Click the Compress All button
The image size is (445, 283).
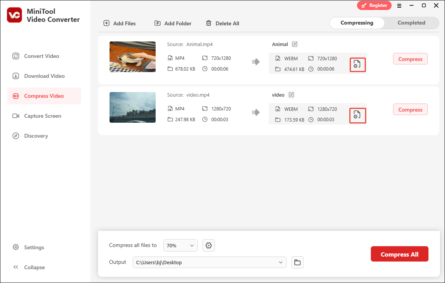click(x=399, y=253)
